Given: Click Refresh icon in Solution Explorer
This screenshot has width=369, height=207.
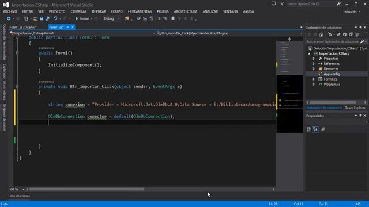Looking at the screenshot, I should [x=345, y=34].
